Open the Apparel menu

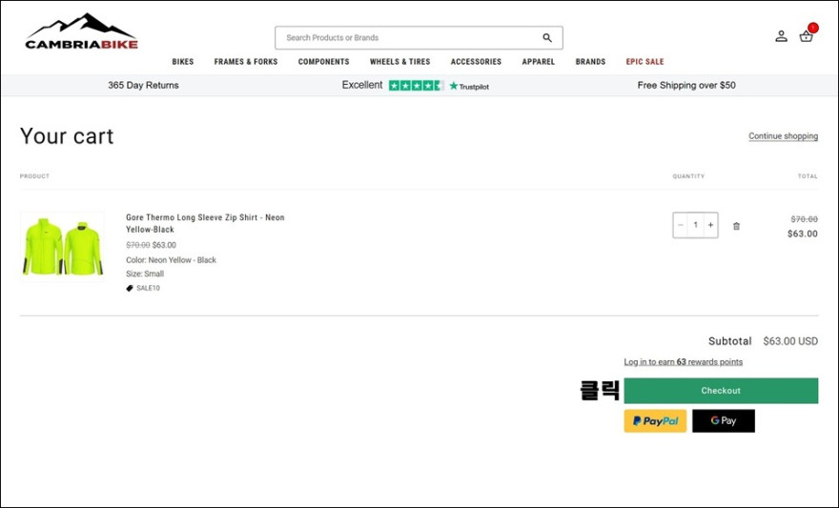point(539,62)
